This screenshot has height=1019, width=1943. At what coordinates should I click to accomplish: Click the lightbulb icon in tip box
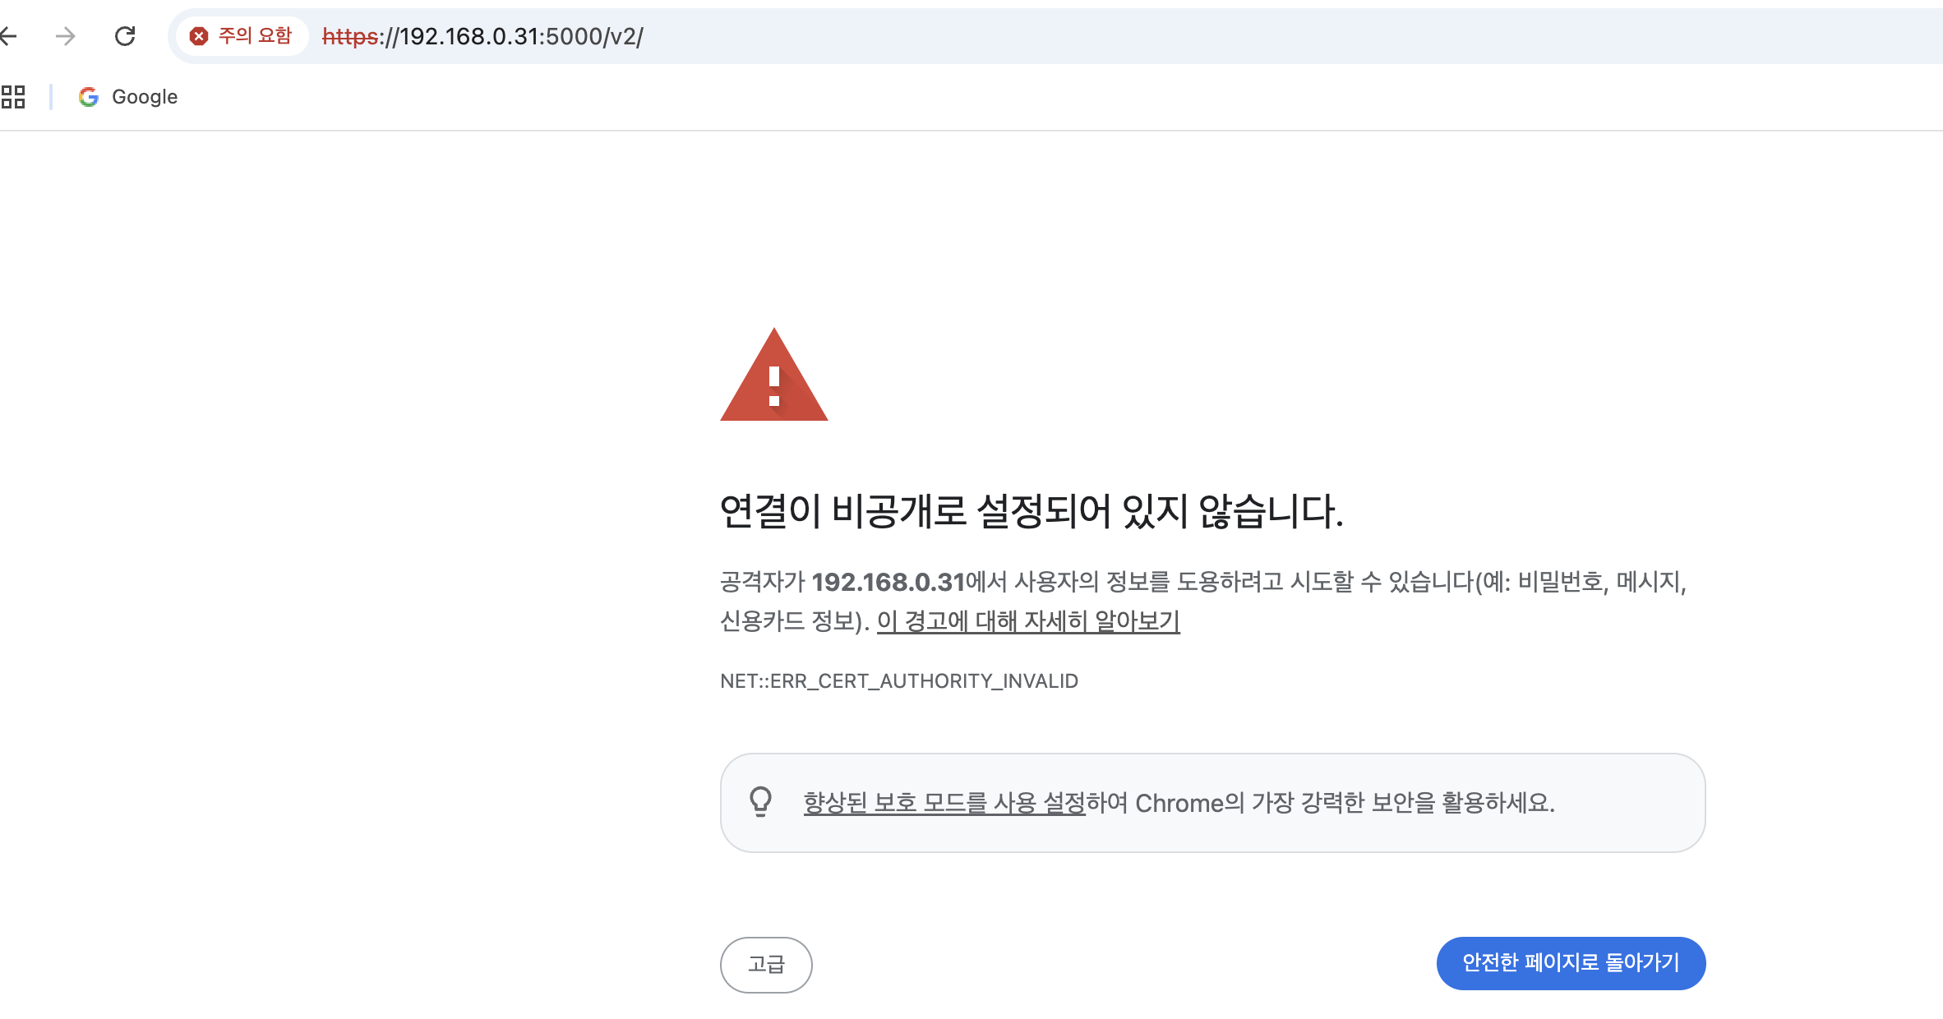(761, 802)
